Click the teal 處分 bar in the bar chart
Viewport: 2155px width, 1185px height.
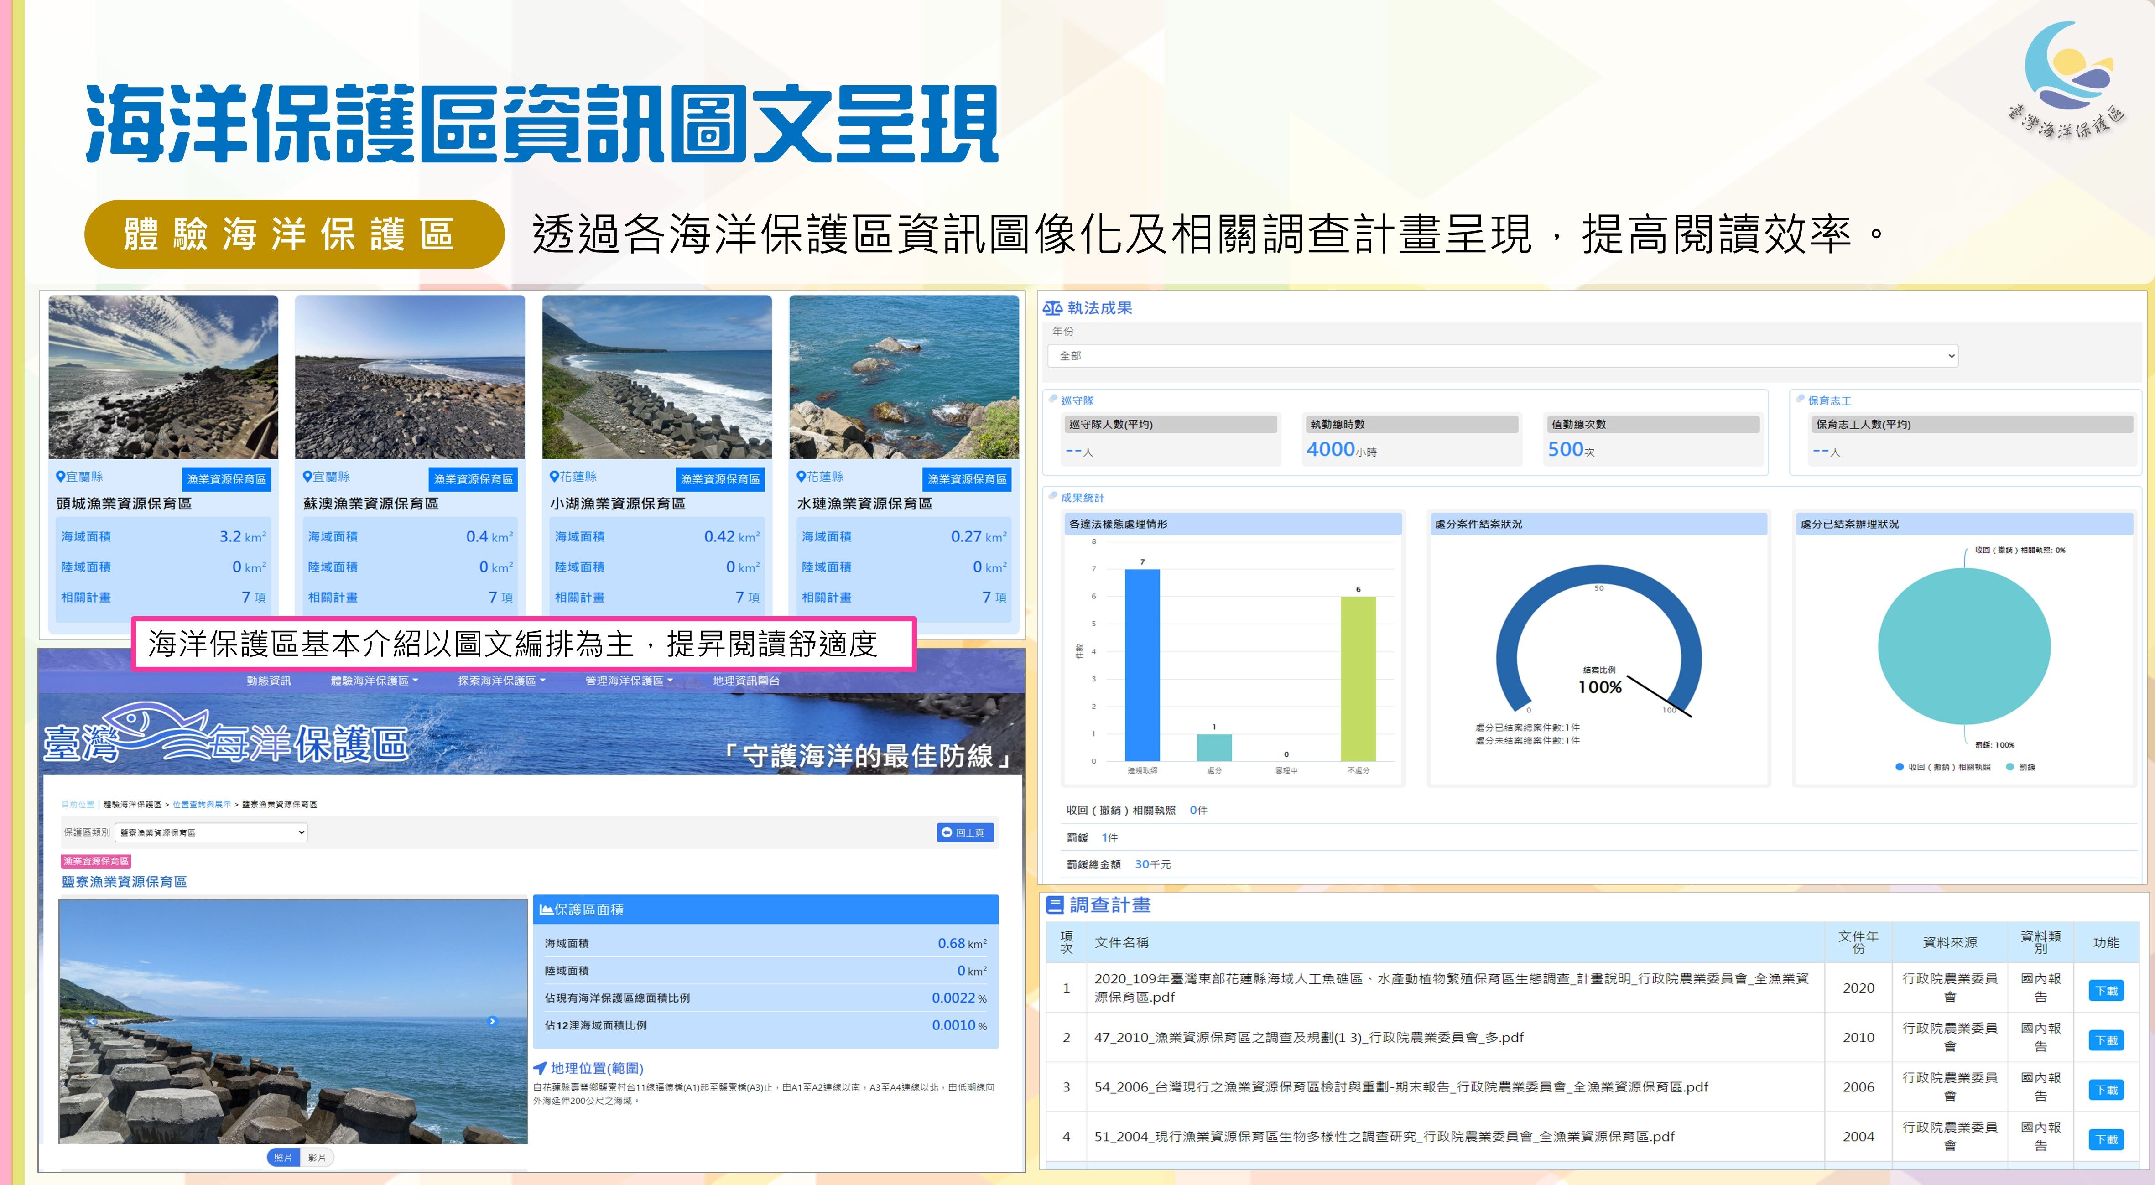tap(1214, 748)
